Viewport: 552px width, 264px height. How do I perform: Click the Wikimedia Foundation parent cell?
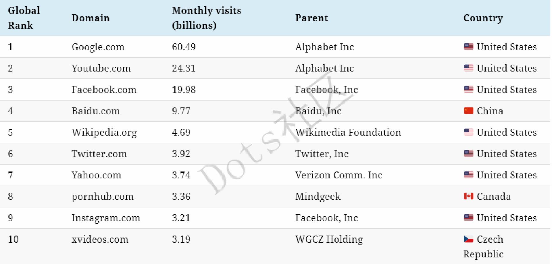pyautogui.click(x=348, y=132)
